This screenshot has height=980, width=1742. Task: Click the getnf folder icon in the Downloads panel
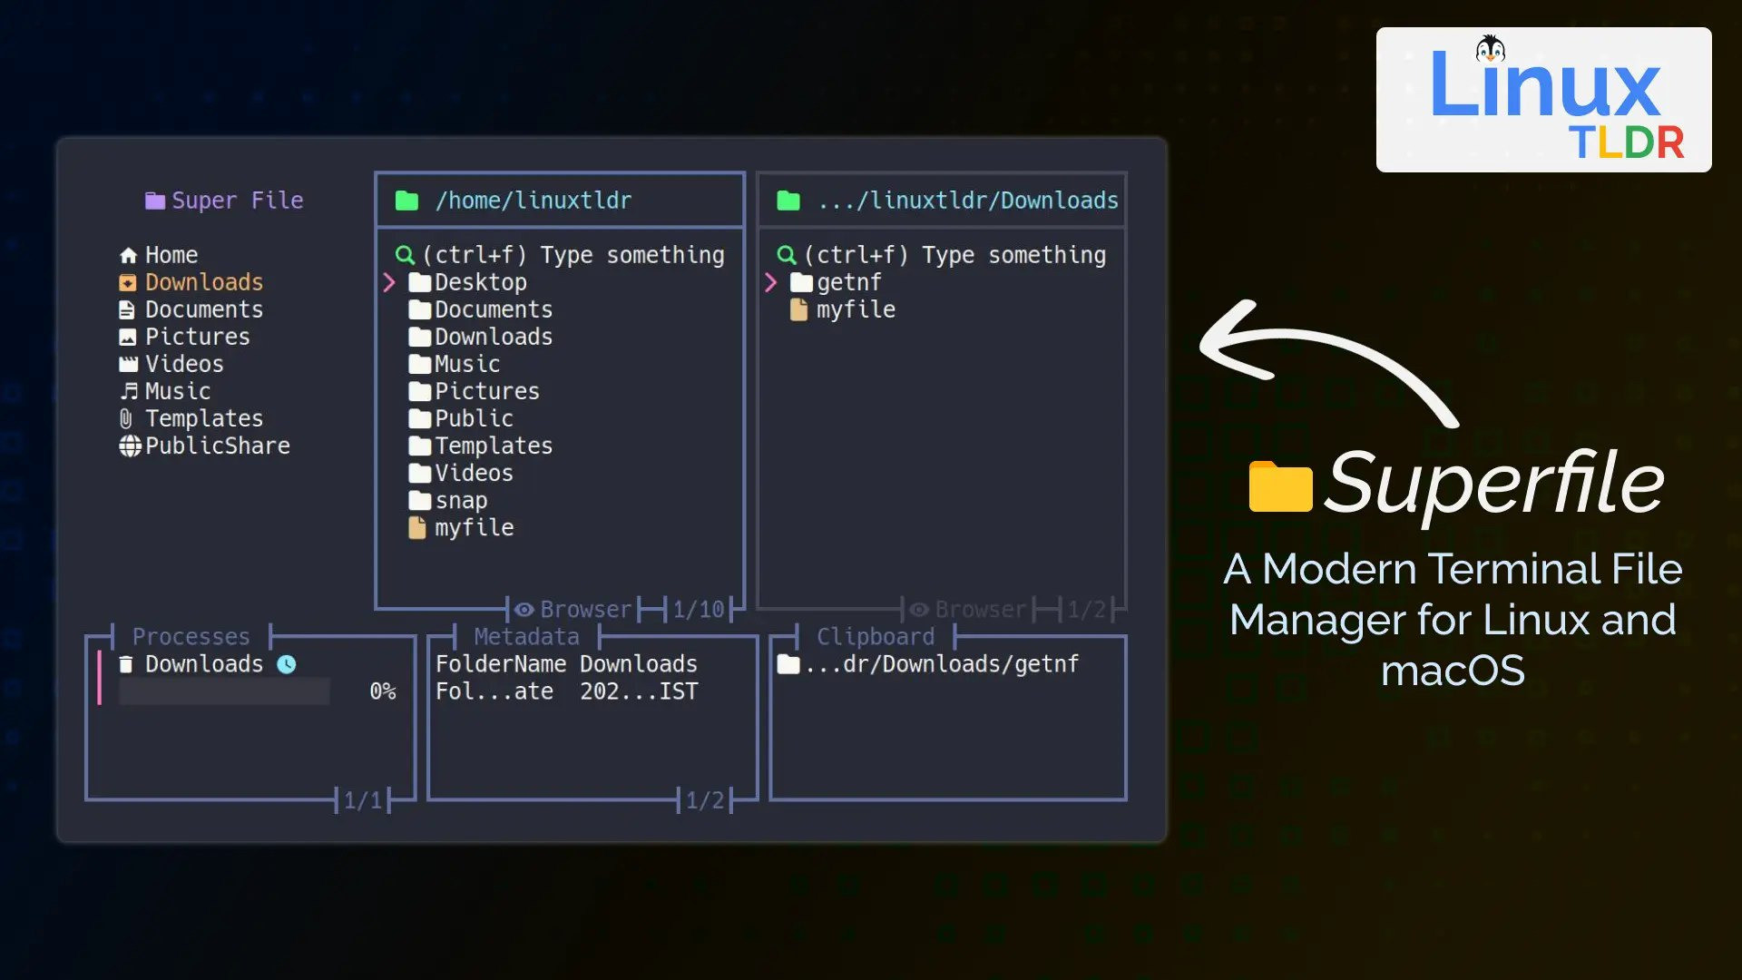point(801,282)
